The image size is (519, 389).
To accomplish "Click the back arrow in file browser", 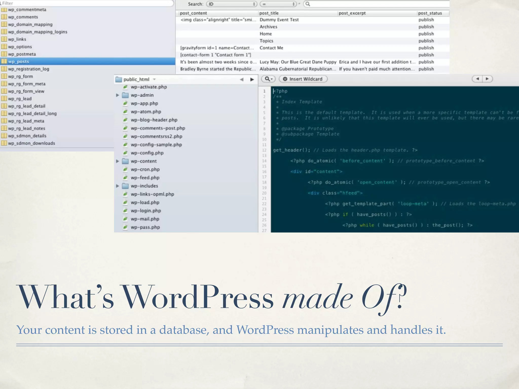I will (x=242, y=80).
